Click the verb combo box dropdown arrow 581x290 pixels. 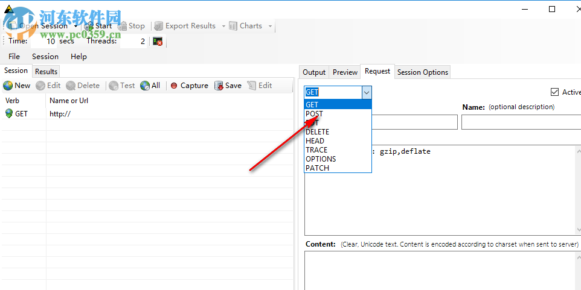pos(367,92)
